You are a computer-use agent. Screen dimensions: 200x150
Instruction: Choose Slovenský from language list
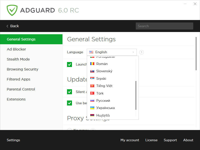(x=104, y=71)
